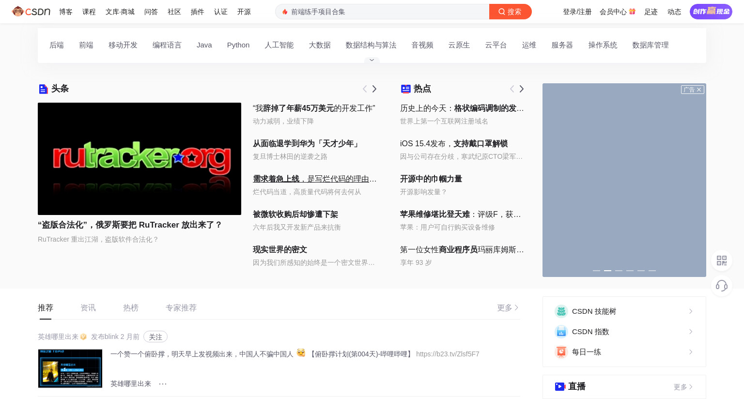Open the 博客 menu item
This screenshot has height=399, width=744.
pos(66,12)
